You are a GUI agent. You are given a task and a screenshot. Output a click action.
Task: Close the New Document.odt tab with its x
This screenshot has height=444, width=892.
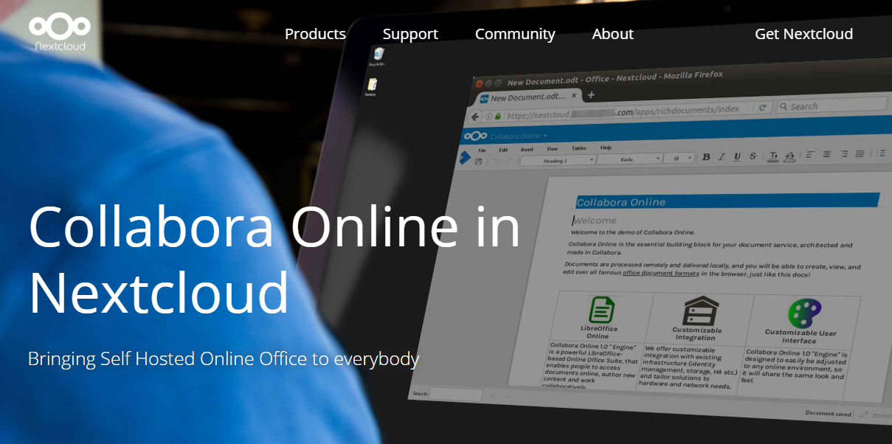click(573, 95)
